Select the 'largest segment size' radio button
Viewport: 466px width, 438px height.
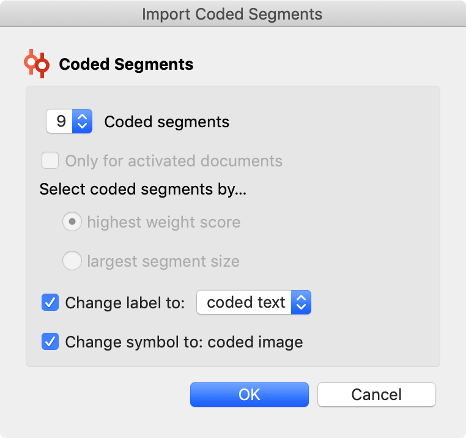(72, 262)
